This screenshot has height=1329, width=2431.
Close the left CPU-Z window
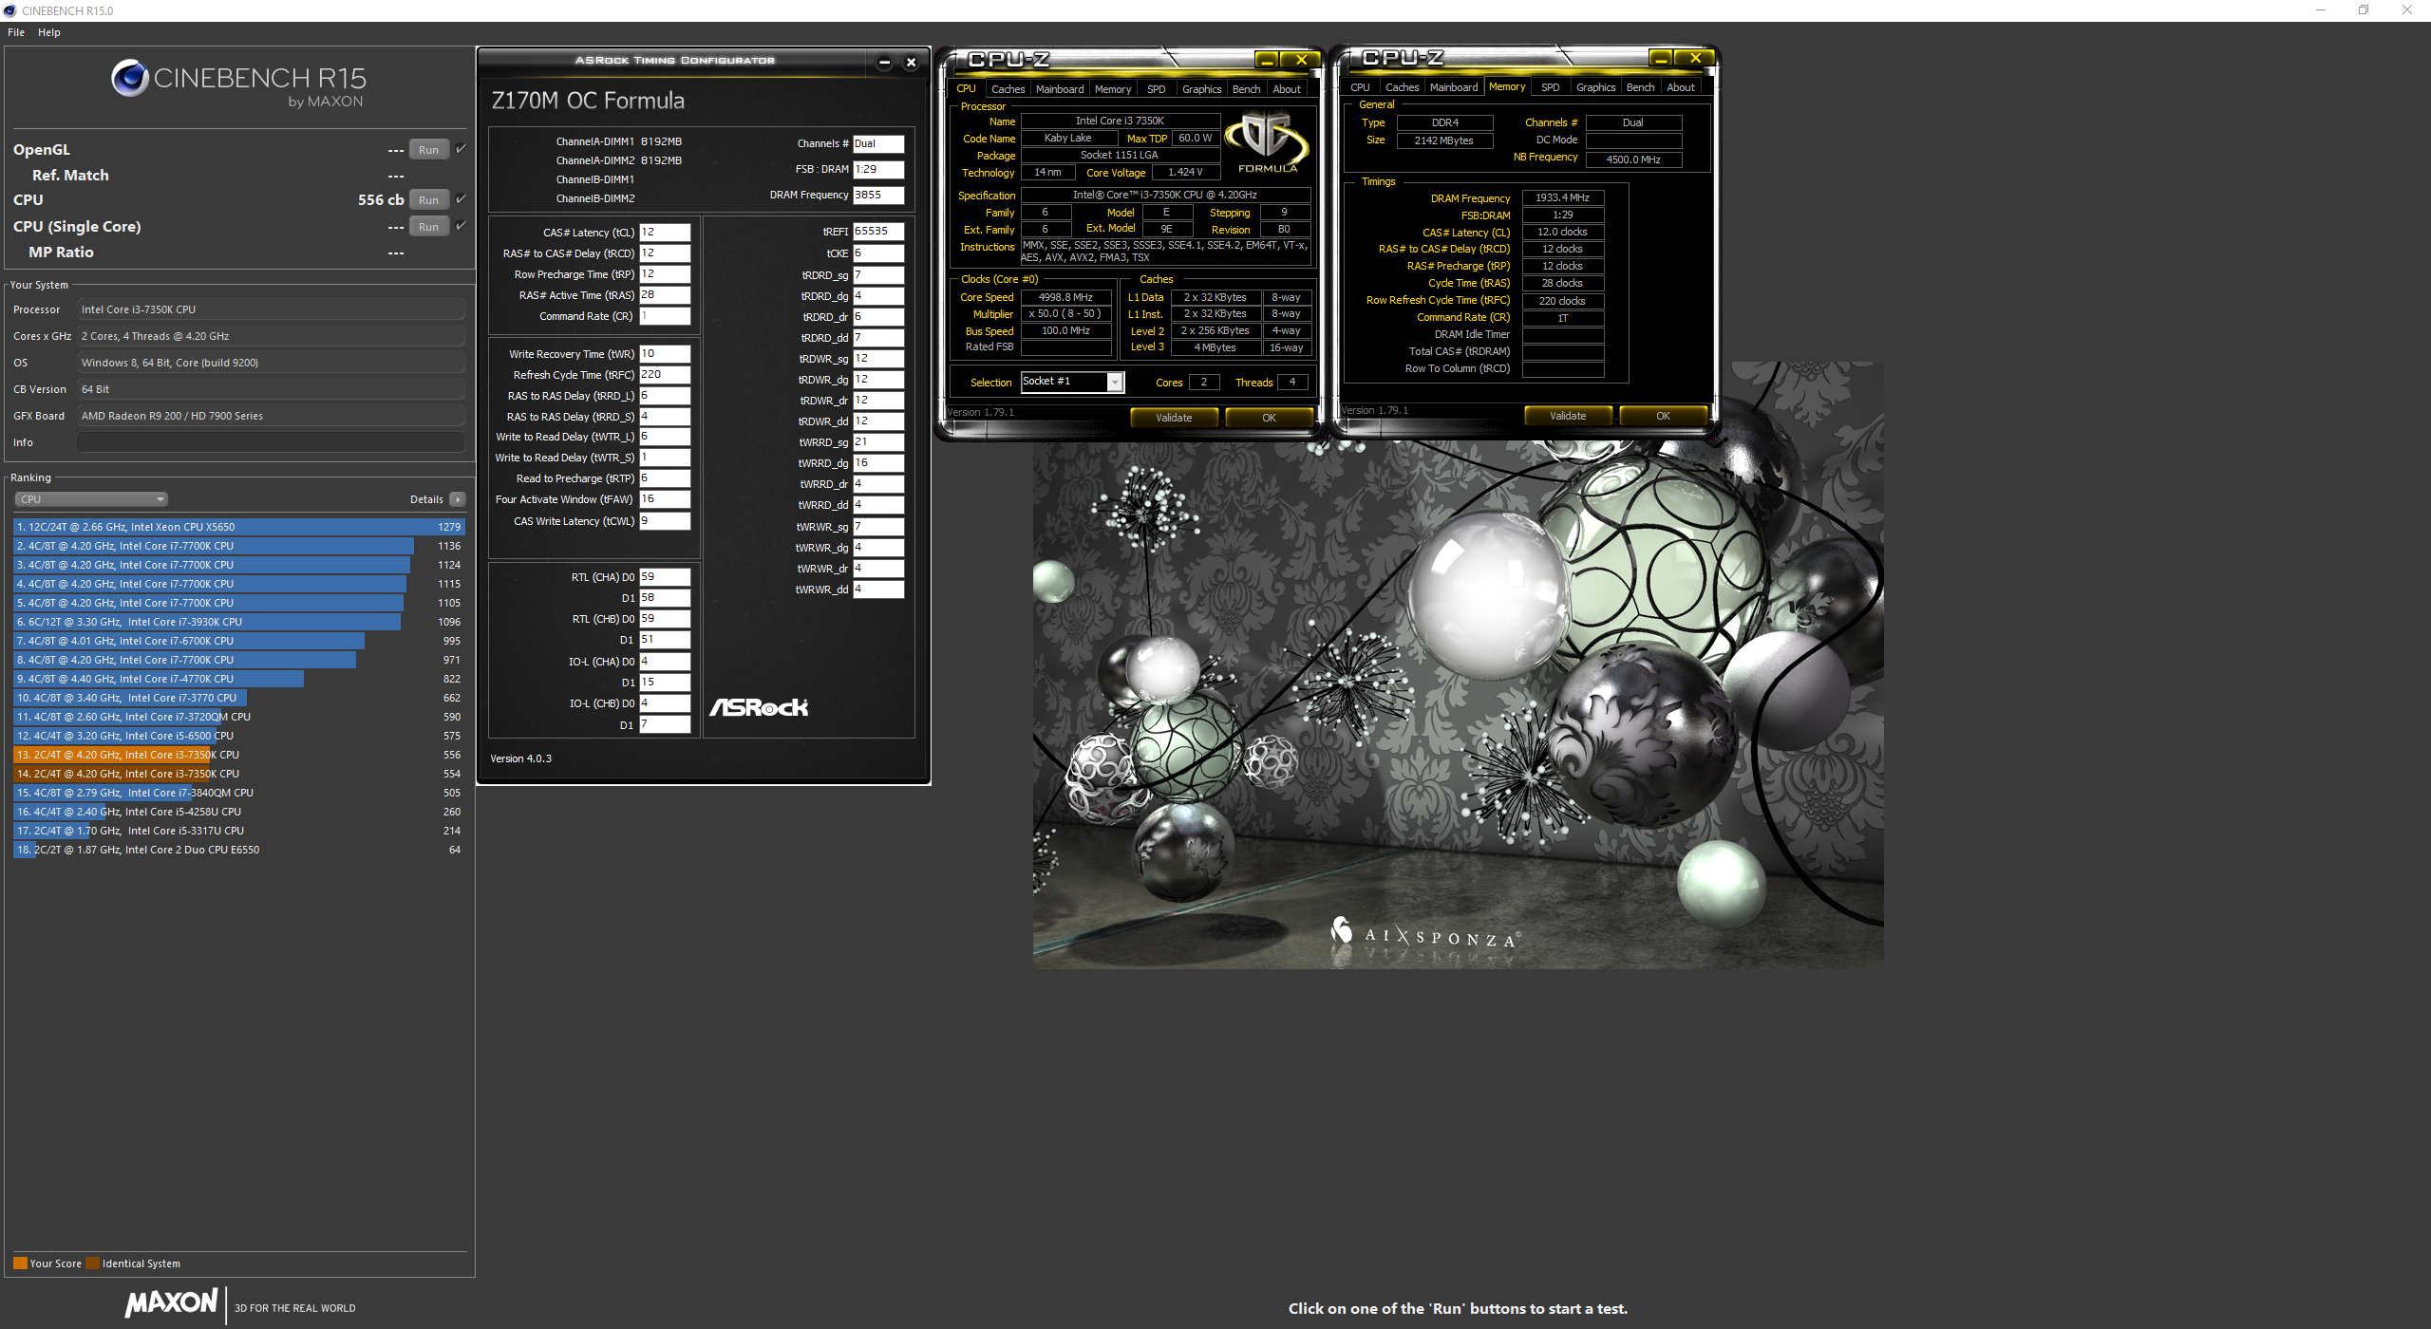(x=1301, y=60)
